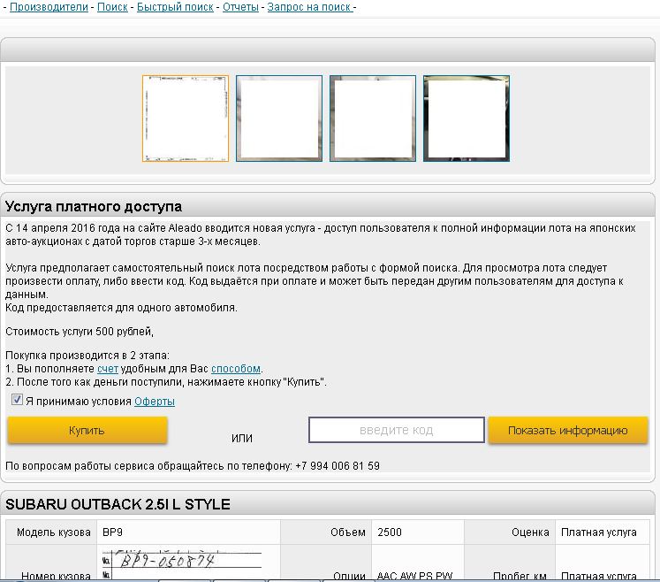The image size is (660, 582).
Task: Click the Платная услуга value next to Оценка
Action: click(598, 532)
